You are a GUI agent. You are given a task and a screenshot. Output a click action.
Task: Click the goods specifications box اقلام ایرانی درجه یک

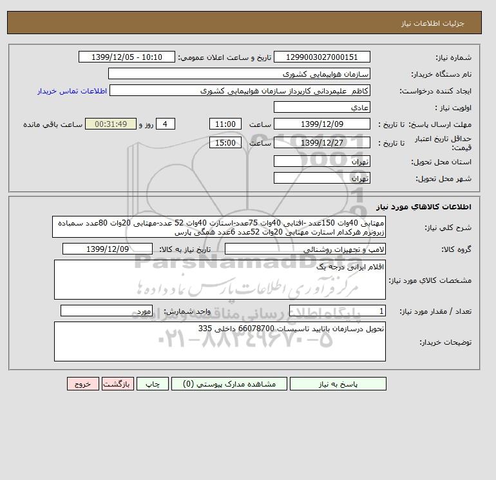click(220, 280)
